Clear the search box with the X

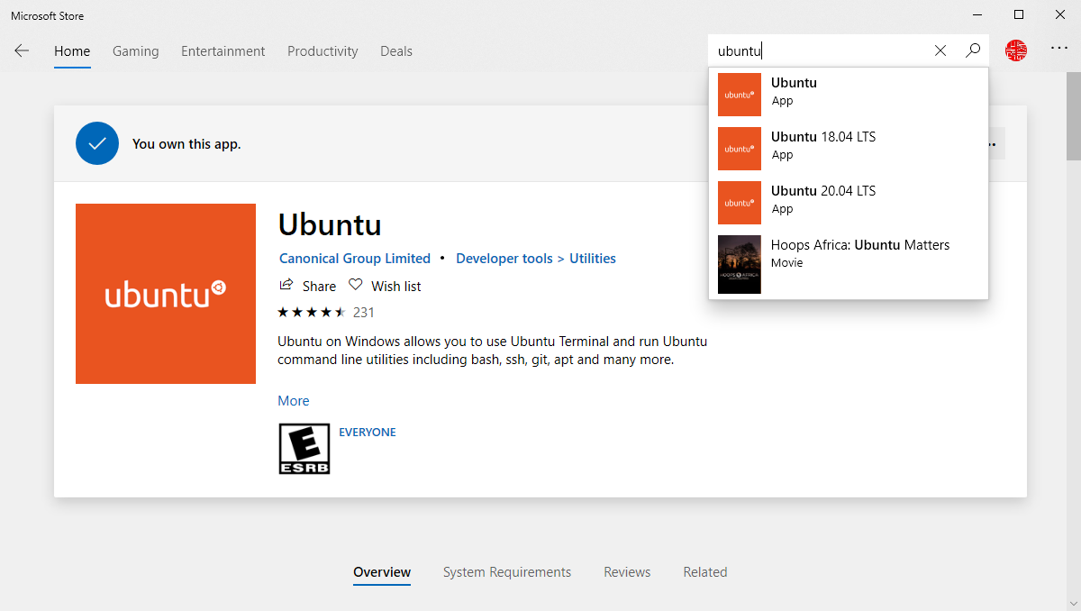coord(940,51)
